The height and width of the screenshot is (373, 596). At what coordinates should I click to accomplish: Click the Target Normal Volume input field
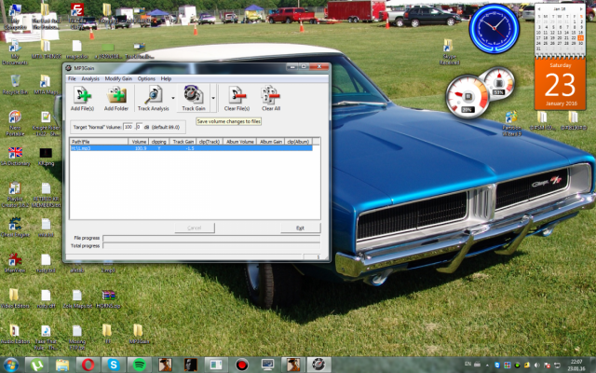tap(129, 126)
